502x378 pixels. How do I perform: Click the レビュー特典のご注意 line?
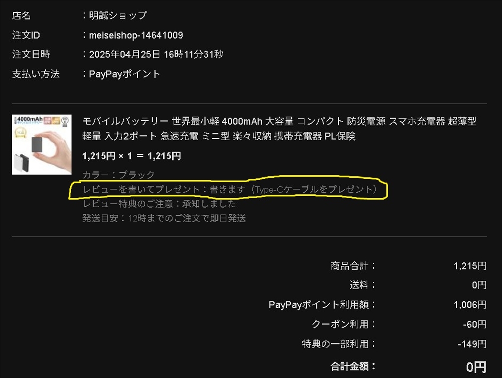click(160, 204)
